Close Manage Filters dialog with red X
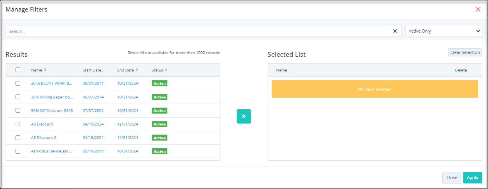The image size is (488, 189). (x=478, y=9)
